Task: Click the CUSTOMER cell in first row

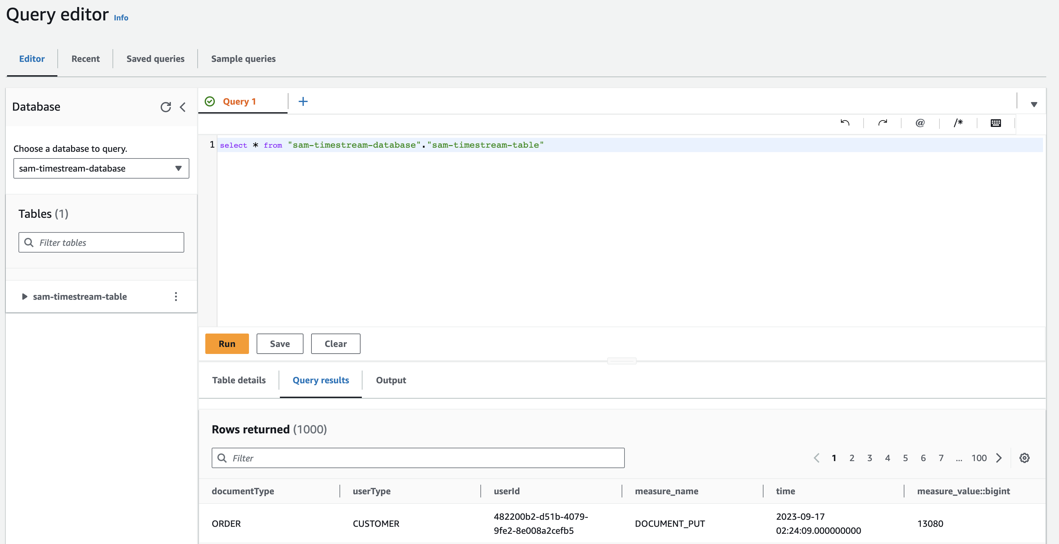Action: tap(376, 524)
